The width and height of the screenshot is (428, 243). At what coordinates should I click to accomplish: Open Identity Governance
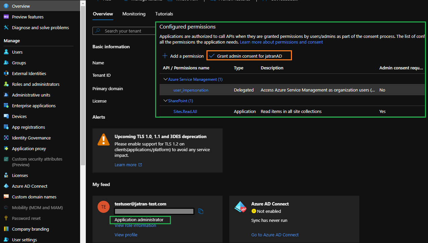point(31,138)
